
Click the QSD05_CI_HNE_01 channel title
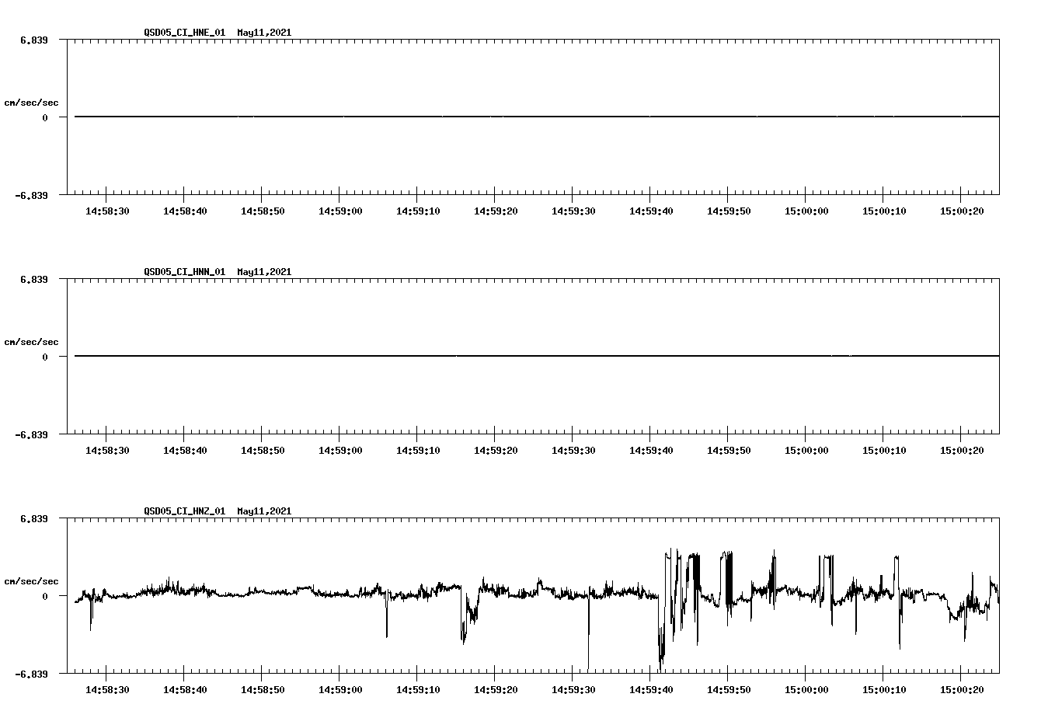click(x=185, y=33)
